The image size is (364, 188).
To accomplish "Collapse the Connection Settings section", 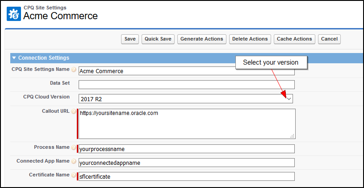I will [x=14, y=58].
